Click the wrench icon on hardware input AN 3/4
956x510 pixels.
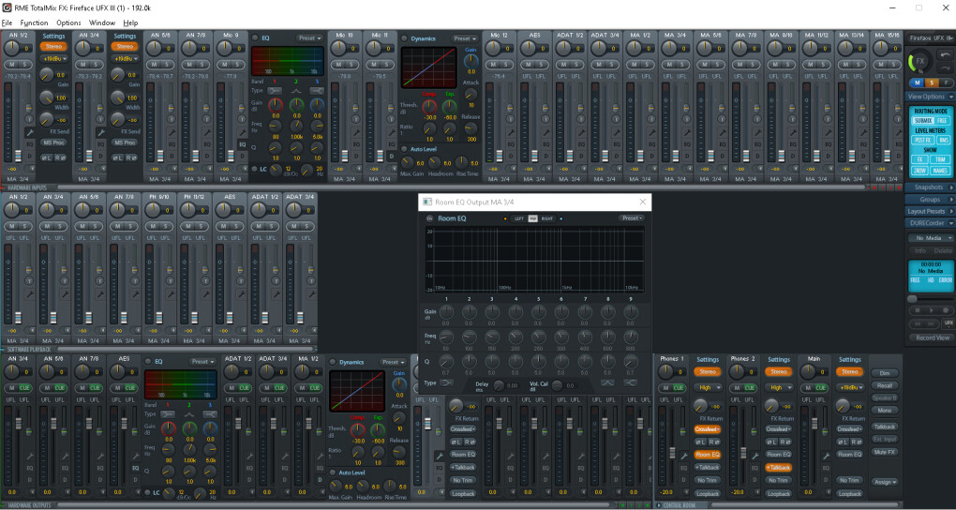click(x=100, y=132)
